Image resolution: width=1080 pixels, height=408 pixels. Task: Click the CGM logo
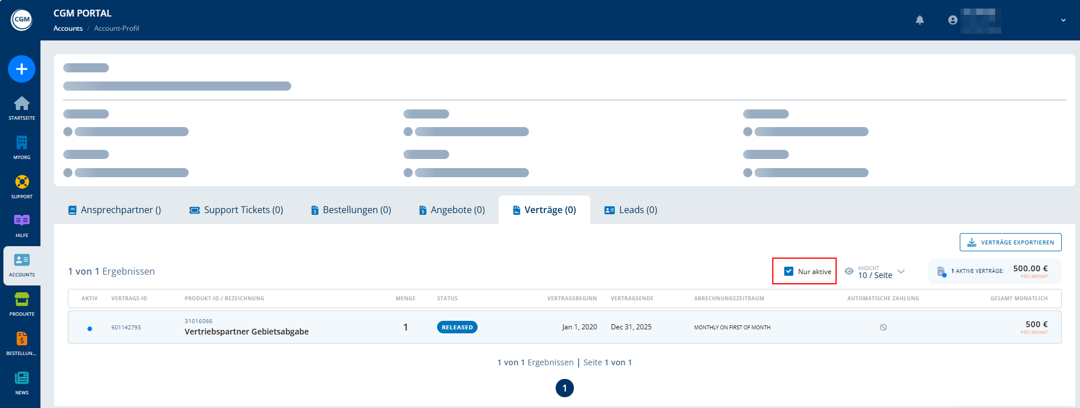(22, 20)
